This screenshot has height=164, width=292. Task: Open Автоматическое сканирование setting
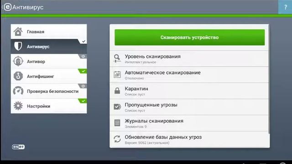[189, 75]
